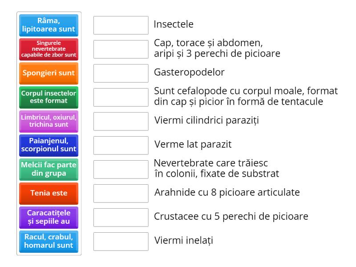
Task: Click the answer box next to 'Crustacee cu 5 perechi de picioare'
Action: 120,218
